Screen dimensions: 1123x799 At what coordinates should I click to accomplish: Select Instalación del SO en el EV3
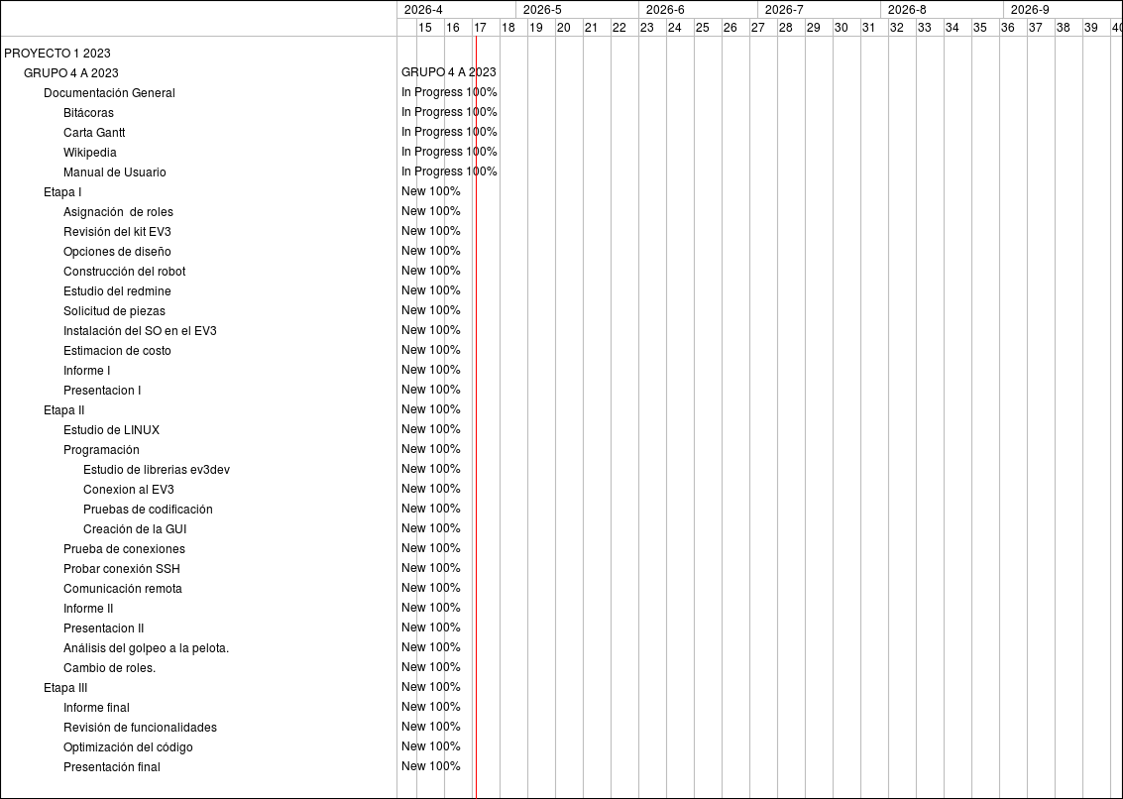tap(140, 331)
